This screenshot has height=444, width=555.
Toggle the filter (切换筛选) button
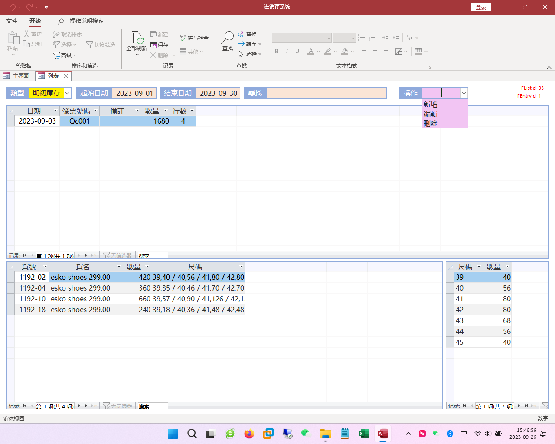[90, 45]
